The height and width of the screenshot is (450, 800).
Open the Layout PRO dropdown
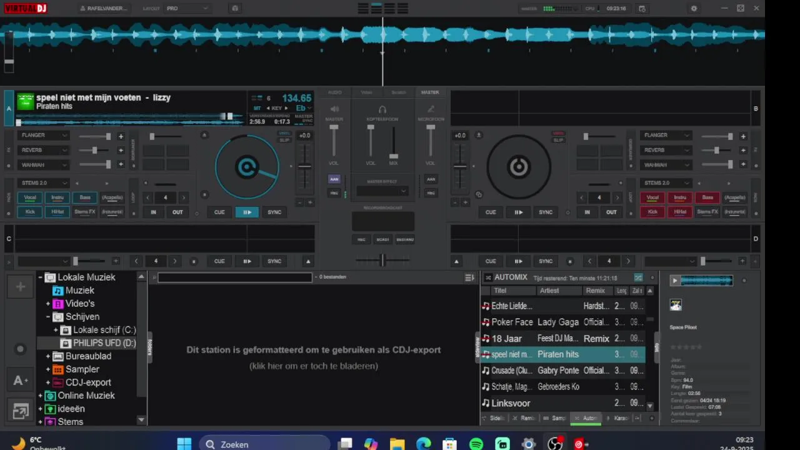click(187, 9)
